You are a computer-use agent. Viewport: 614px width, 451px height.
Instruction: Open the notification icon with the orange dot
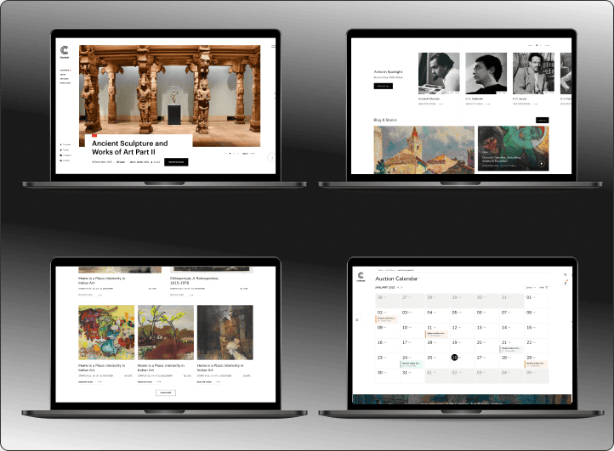[566, 282]
